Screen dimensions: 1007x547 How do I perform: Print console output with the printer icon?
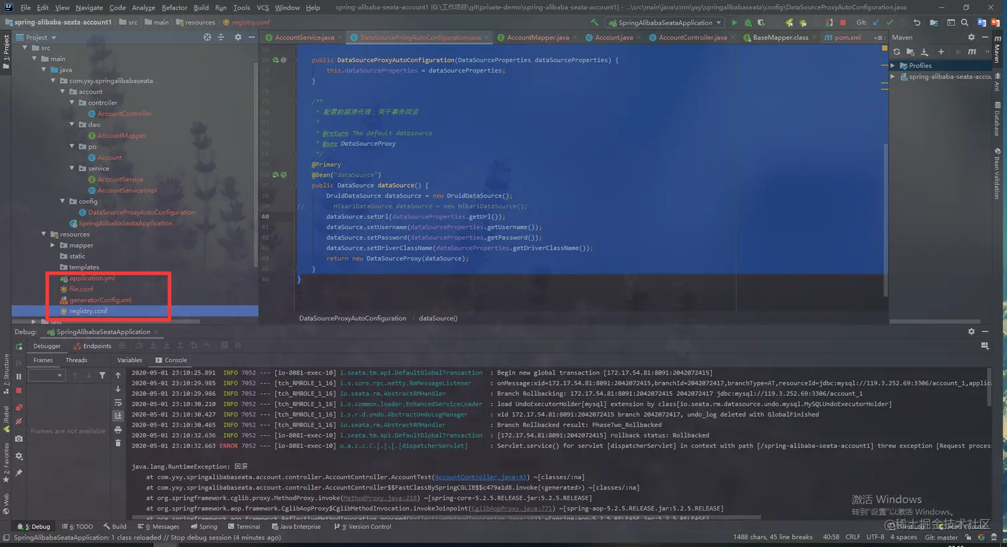point(118,430)
